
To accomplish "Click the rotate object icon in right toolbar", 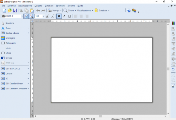I will 173,70.
